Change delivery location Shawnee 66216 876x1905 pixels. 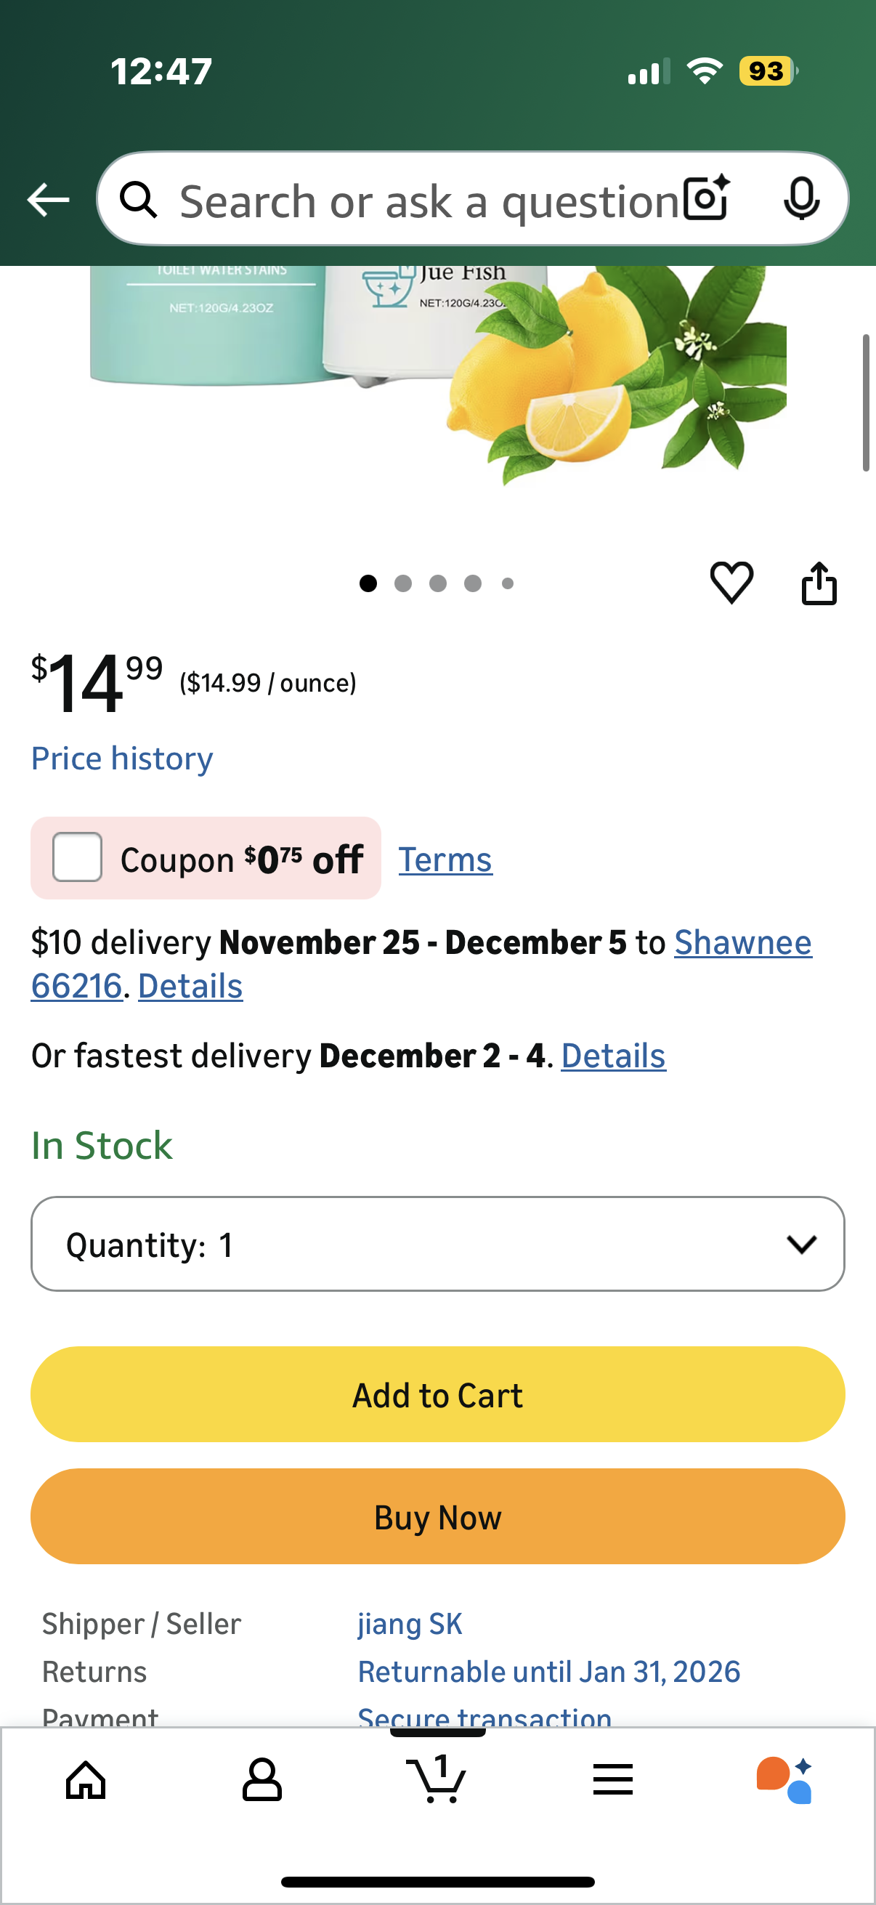pos(742,942)
